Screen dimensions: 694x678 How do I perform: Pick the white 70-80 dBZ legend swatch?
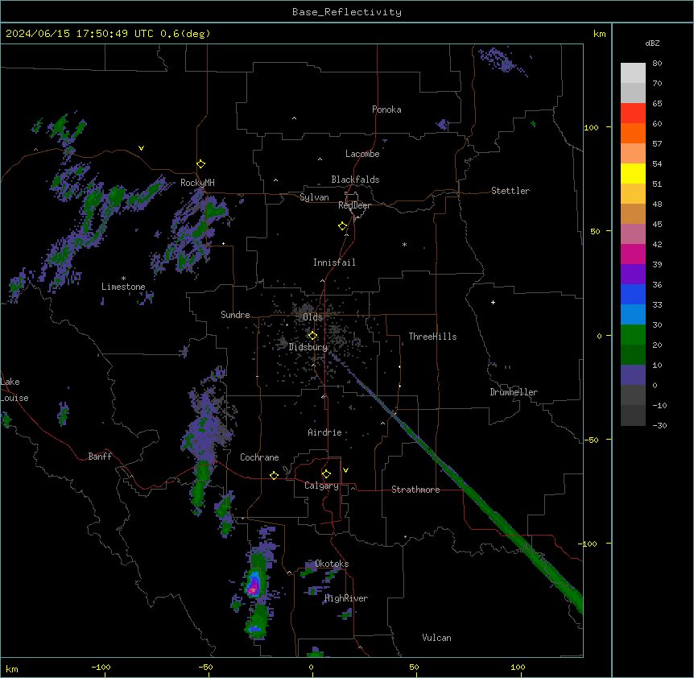click(633, 73)
